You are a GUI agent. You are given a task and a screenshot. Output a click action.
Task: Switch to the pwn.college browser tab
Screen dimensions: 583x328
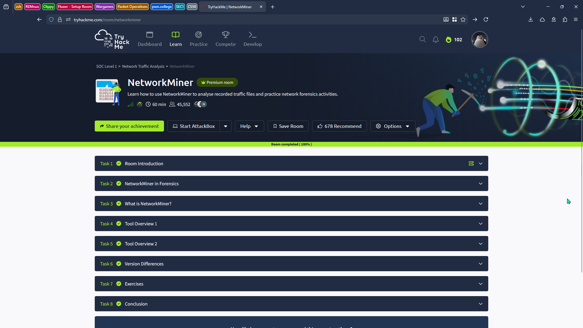162,7
